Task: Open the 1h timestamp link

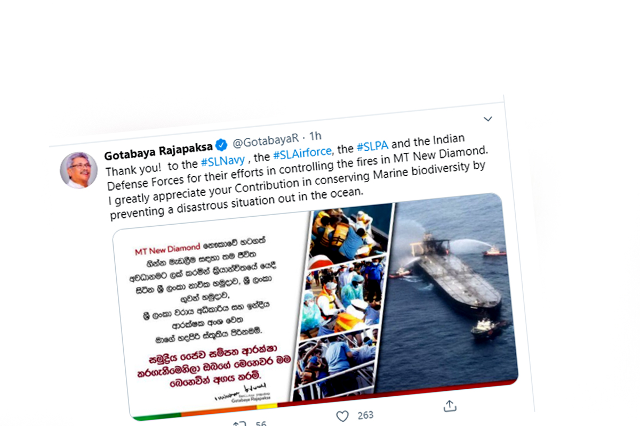Action: click(315, 137)
